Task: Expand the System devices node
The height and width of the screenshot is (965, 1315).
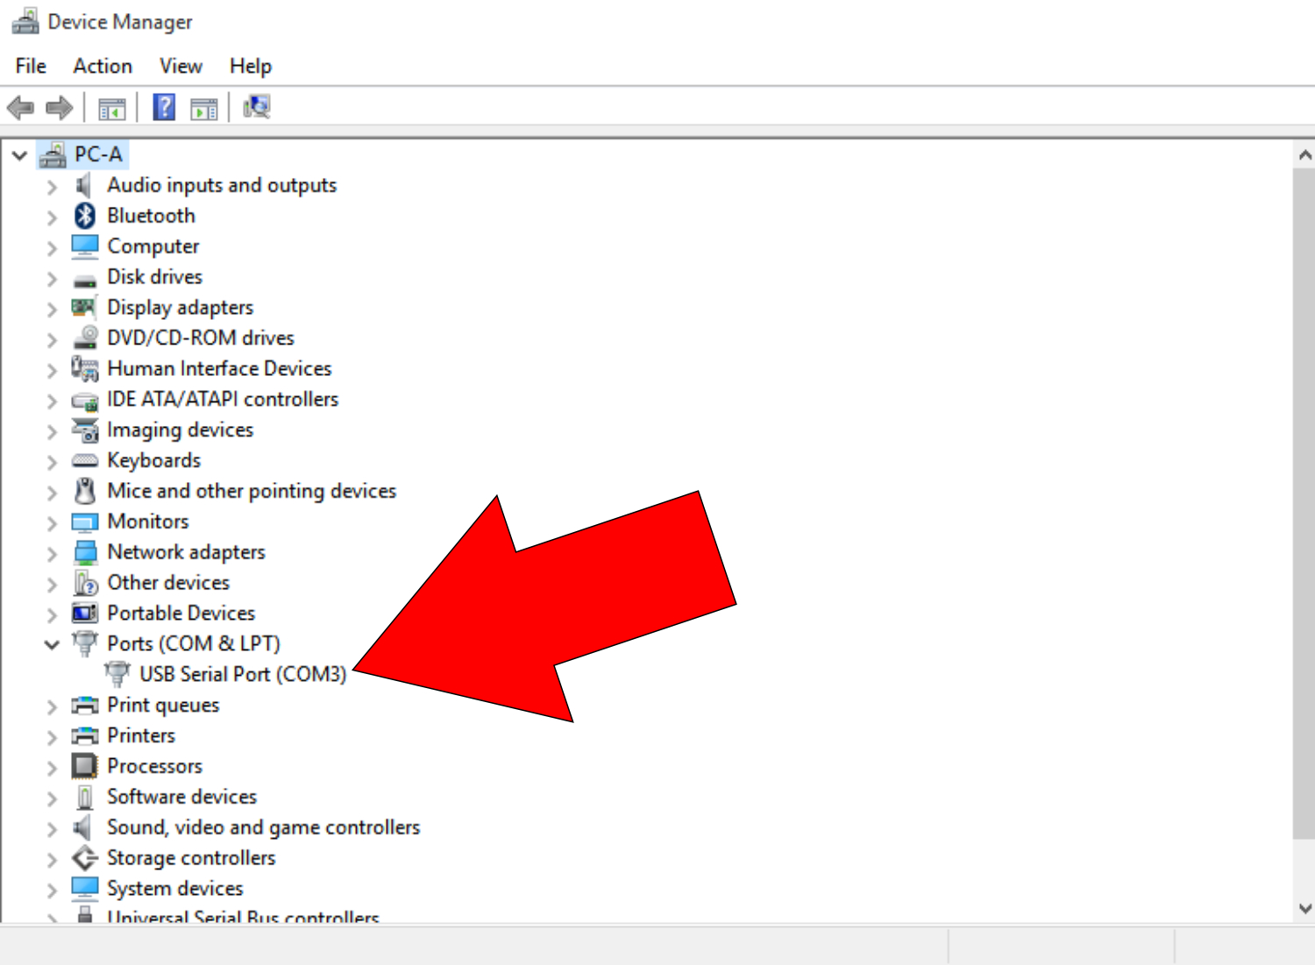Action: pyautogui.click(x=52, y=890)
